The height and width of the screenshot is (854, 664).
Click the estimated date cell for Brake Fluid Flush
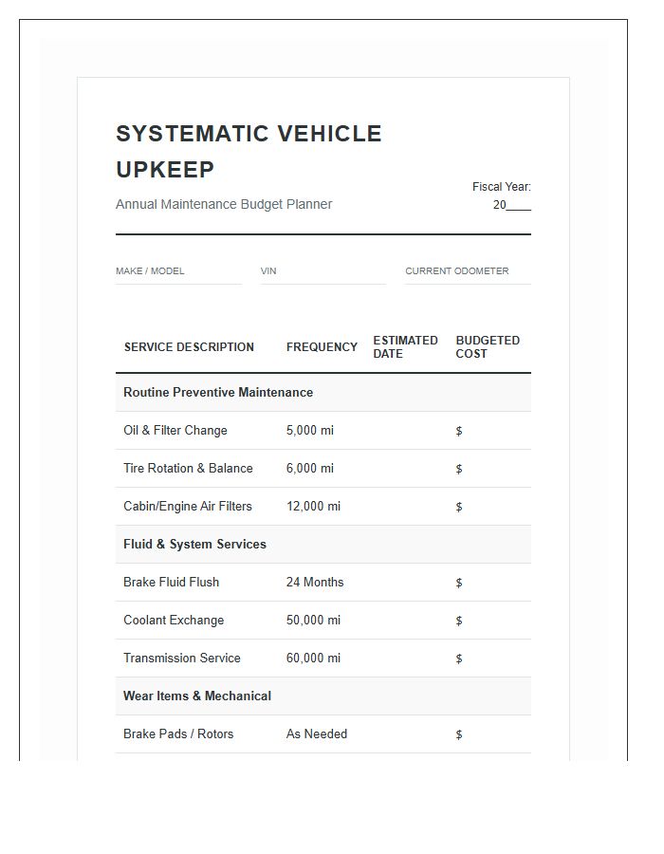pyautogui.click(x=407, y=583)
